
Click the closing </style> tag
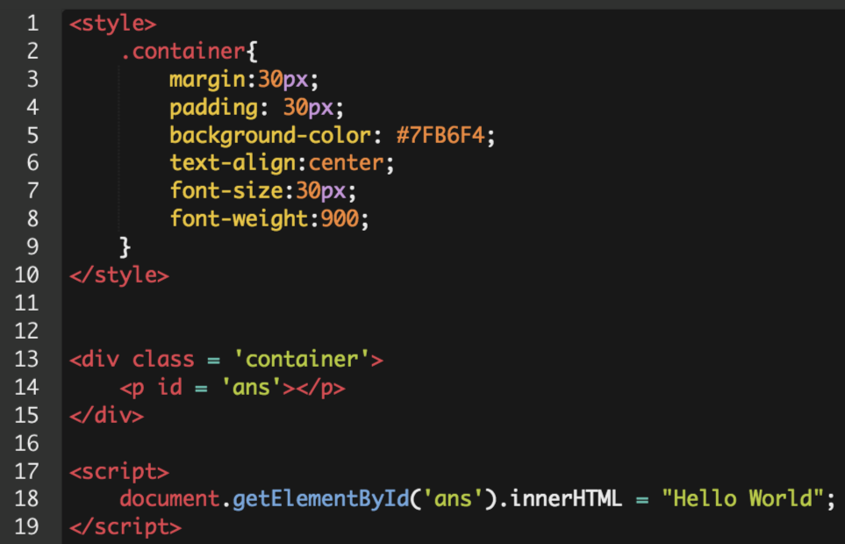[119, 276]
